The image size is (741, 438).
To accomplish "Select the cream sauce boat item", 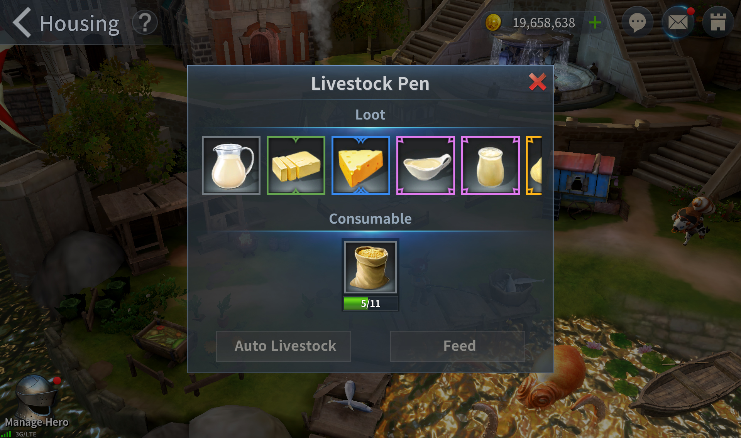I will click(425, 165).
